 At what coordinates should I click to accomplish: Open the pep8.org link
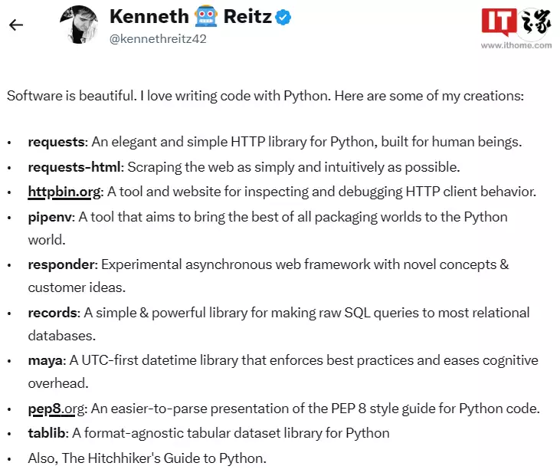click(57, 409)
